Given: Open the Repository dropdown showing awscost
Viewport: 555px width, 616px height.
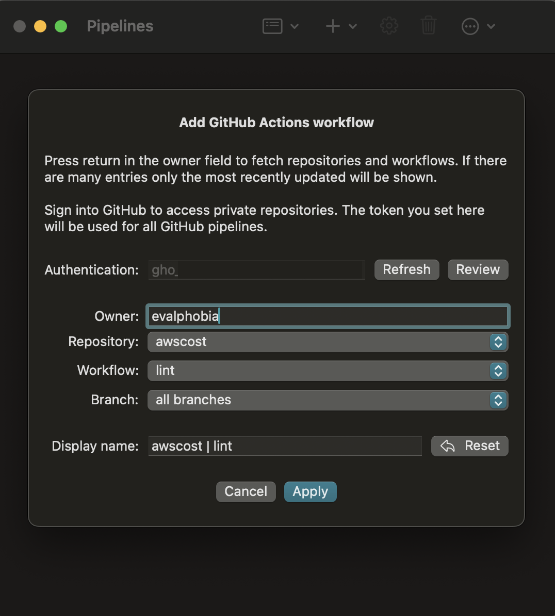Looking at the screenshot, I should [328, 342].
